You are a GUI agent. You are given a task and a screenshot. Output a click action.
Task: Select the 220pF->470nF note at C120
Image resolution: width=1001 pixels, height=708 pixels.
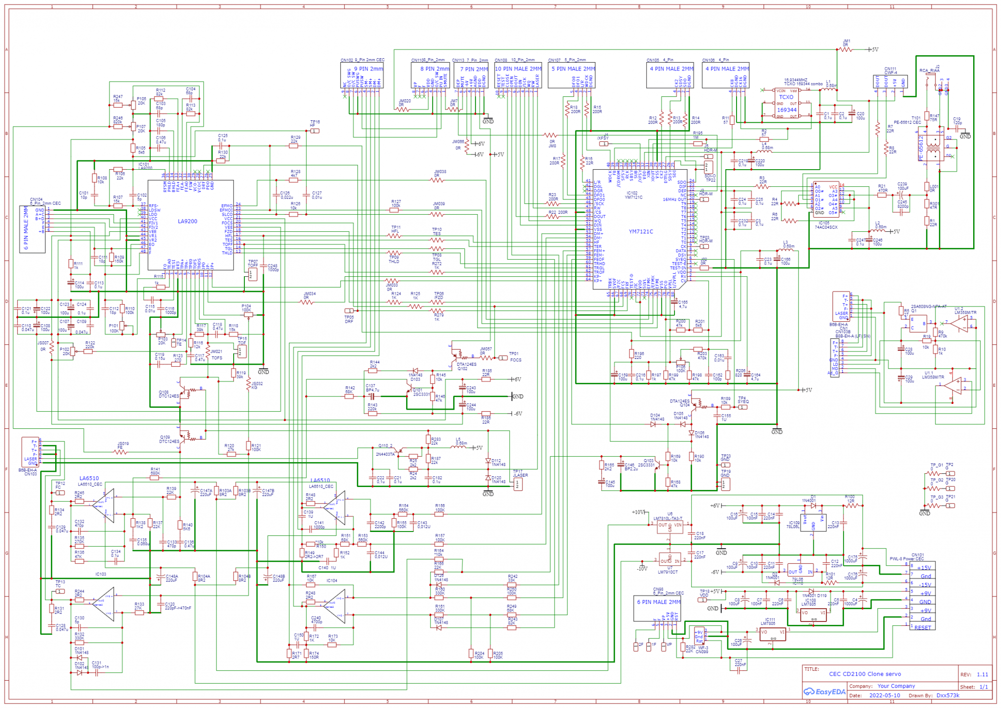coord(178,608)
